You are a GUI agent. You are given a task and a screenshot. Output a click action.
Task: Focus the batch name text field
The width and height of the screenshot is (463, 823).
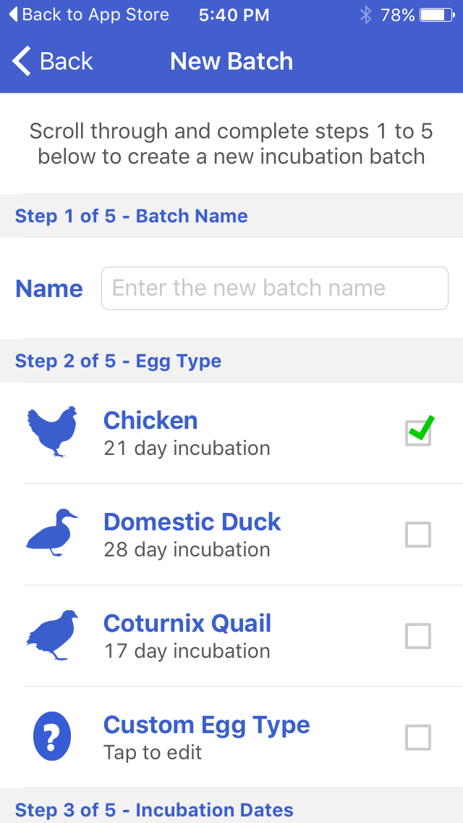tap(275, 288)
